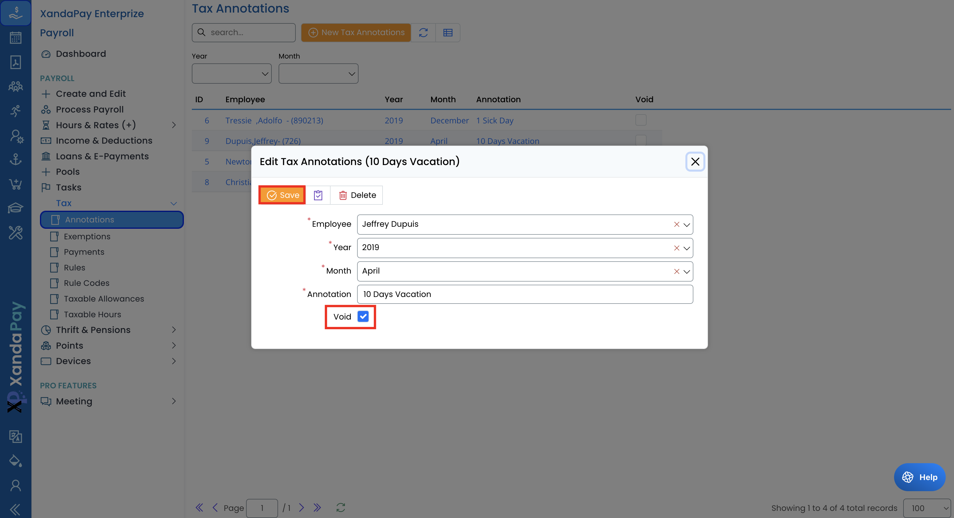Open Exemptions under Tax menu
This screenshot has width=954, height=518.
[x=87, y=236]
